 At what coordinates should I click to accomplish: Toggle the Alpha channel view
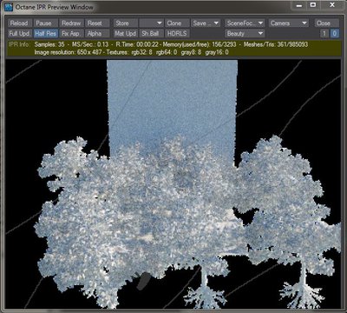coord(97,33)
